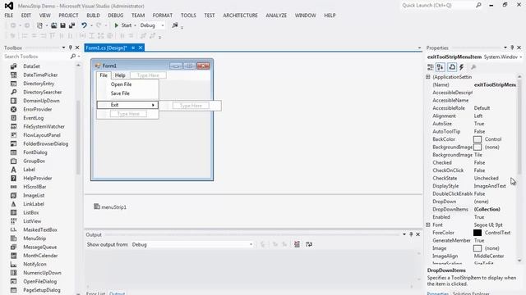Select the OpenFileDialog control in Toolbox

click(x=40, y=282)
